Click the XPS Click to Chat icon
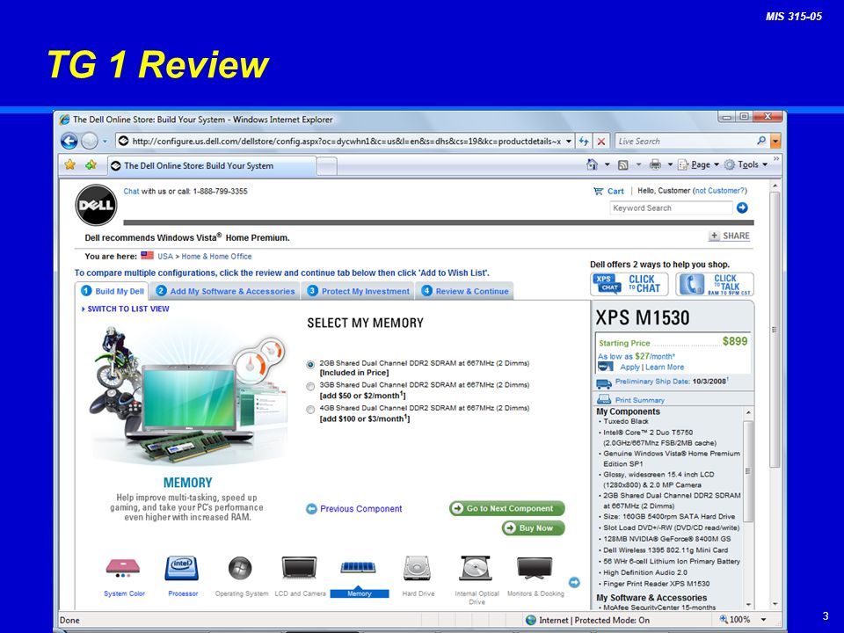 click(629, 284)
